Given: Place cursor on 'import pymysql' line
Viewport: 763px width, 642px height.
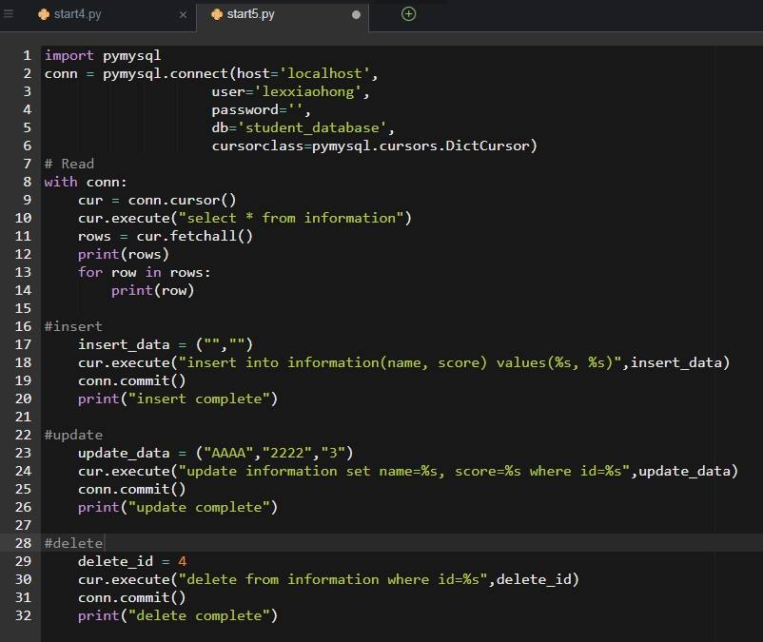Looking at the screenshot, I should pyautogui.click(x=103, y=56).
